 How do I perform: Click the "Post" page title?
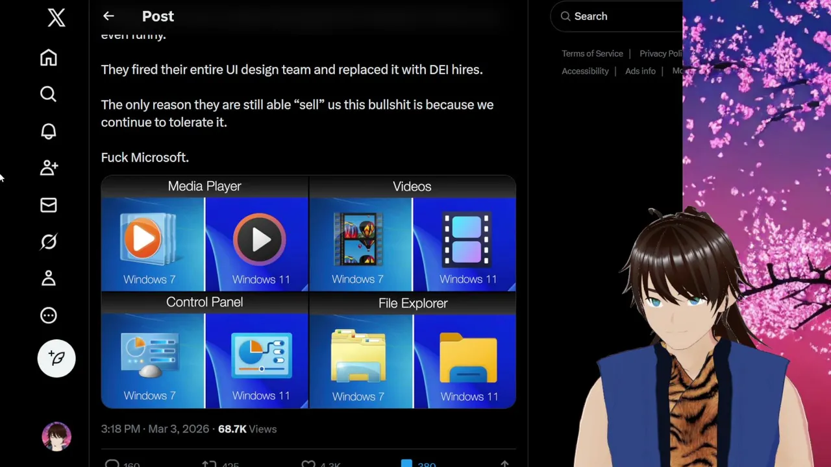pos(158,16)
